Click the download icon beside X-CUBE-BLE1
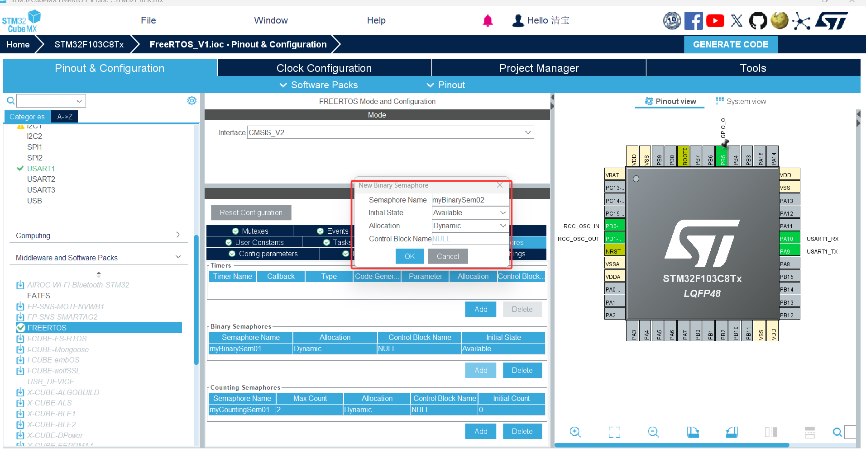The height and width of the screenshot is (452, 866). (20, 414)
